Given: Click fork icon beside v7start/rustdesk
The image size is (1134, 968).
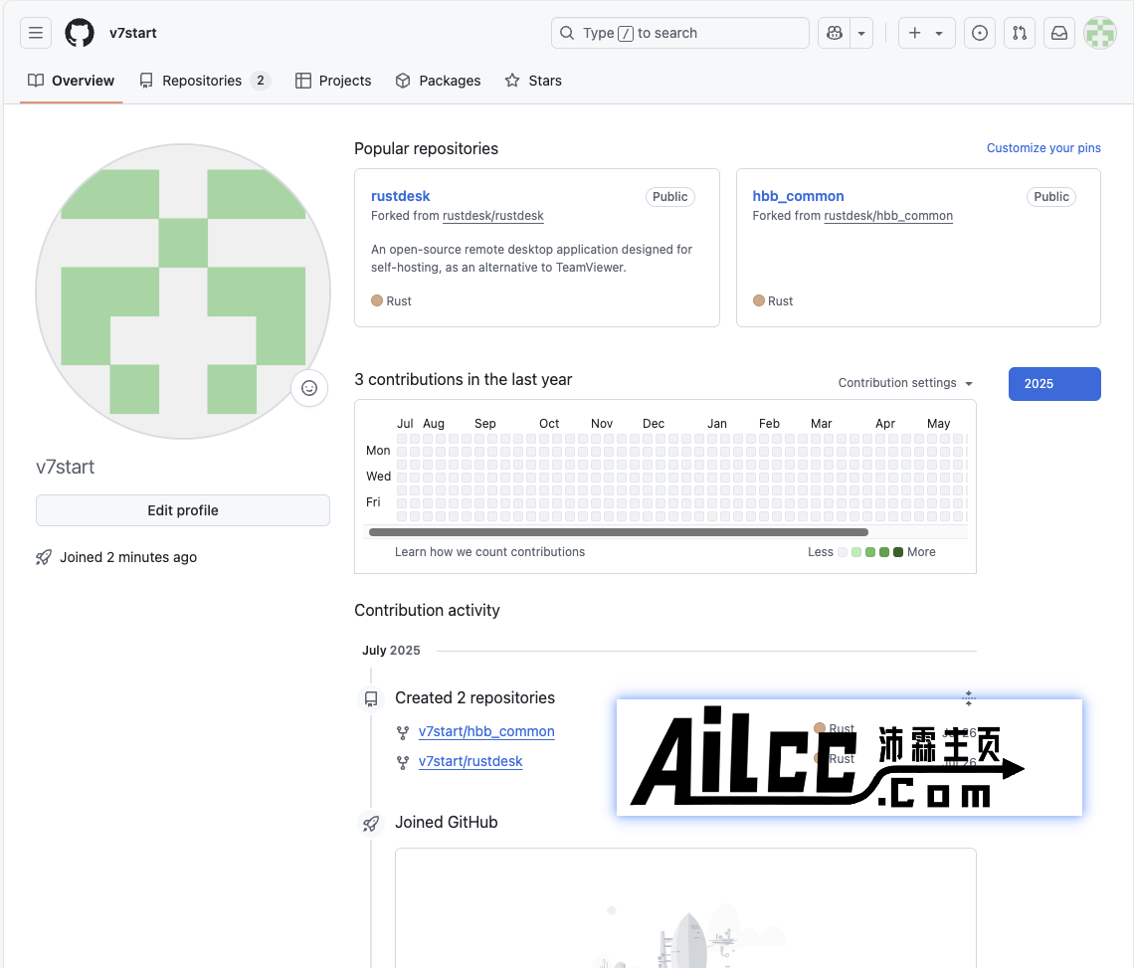Looking at the screenshot, I should point(403,762).
